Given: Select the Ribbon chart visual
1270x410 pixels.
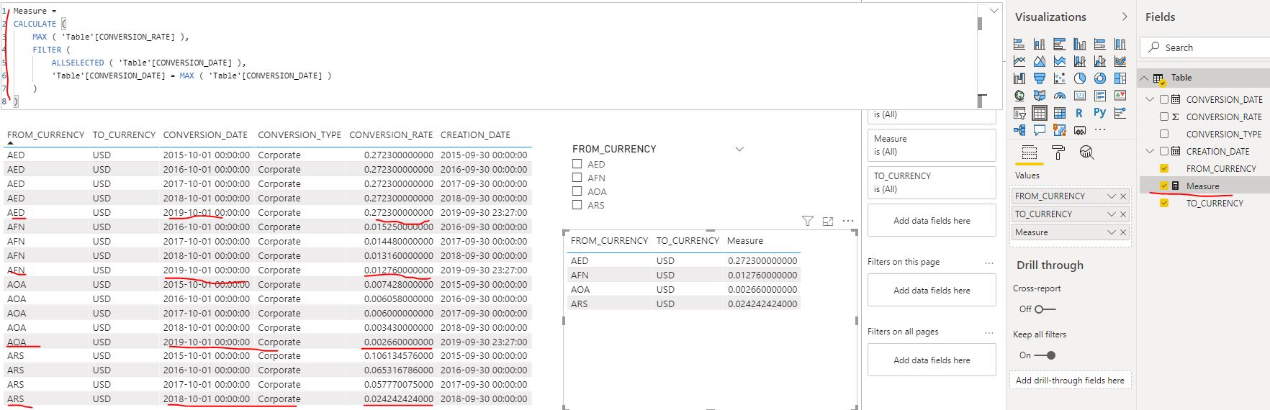Looking at the screenshot, I should tap(1120, 61).
